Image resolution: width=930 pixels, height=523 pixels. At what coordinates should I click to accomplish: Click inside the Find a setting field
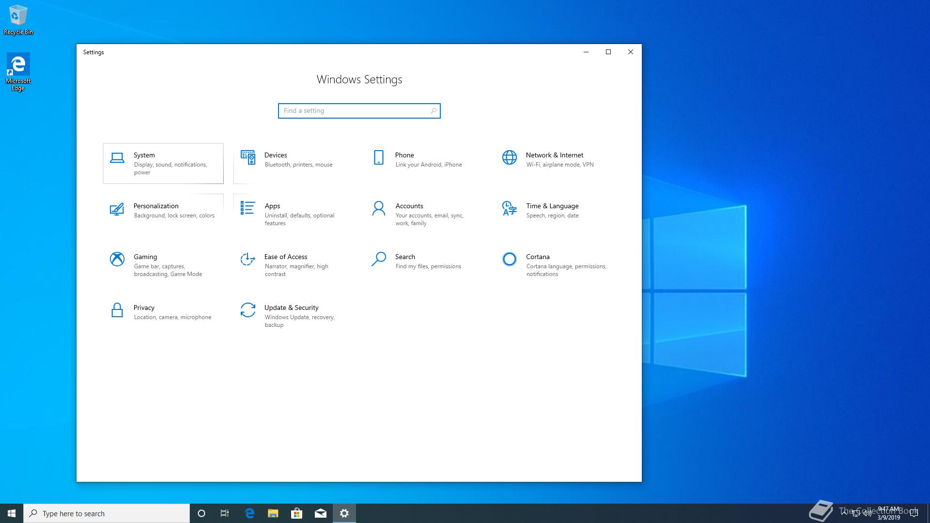pos(359,111)
